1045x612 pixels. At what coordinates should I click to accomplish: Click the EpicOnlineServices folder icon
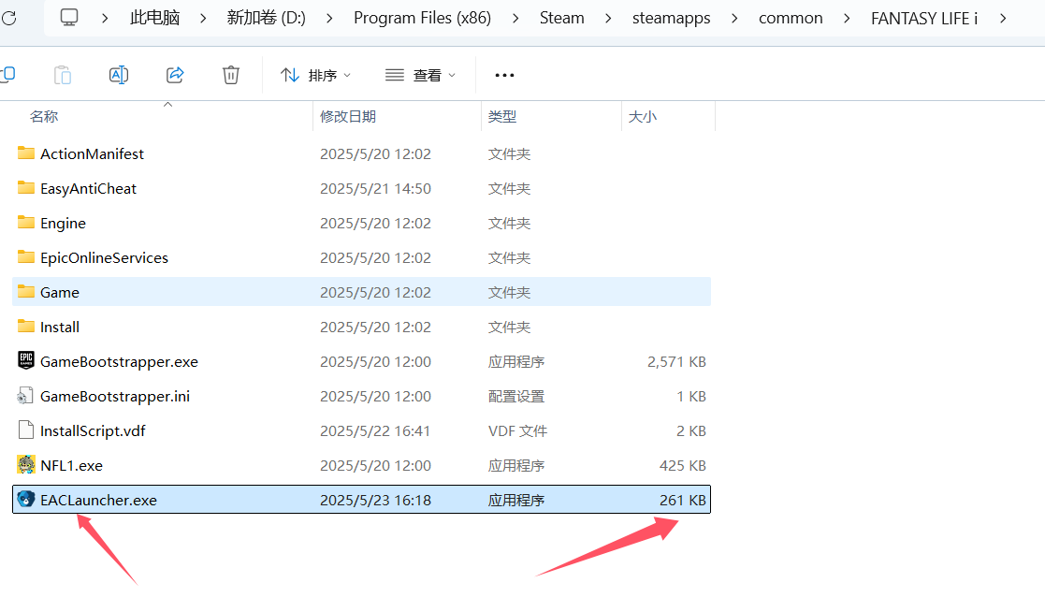[26, 257]
